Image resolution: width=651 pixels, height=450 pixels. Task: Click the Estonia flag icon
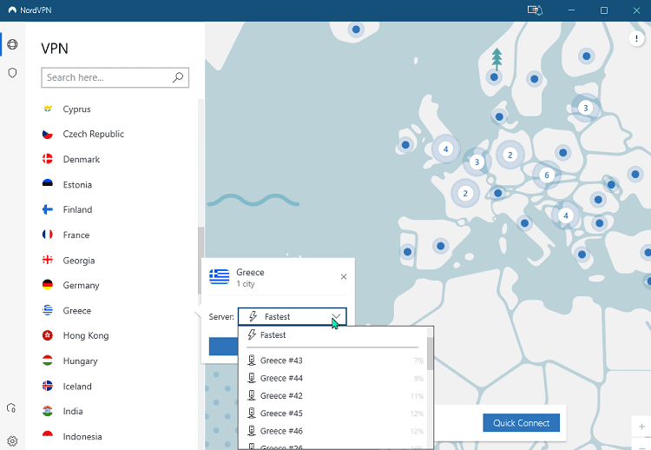48,184
